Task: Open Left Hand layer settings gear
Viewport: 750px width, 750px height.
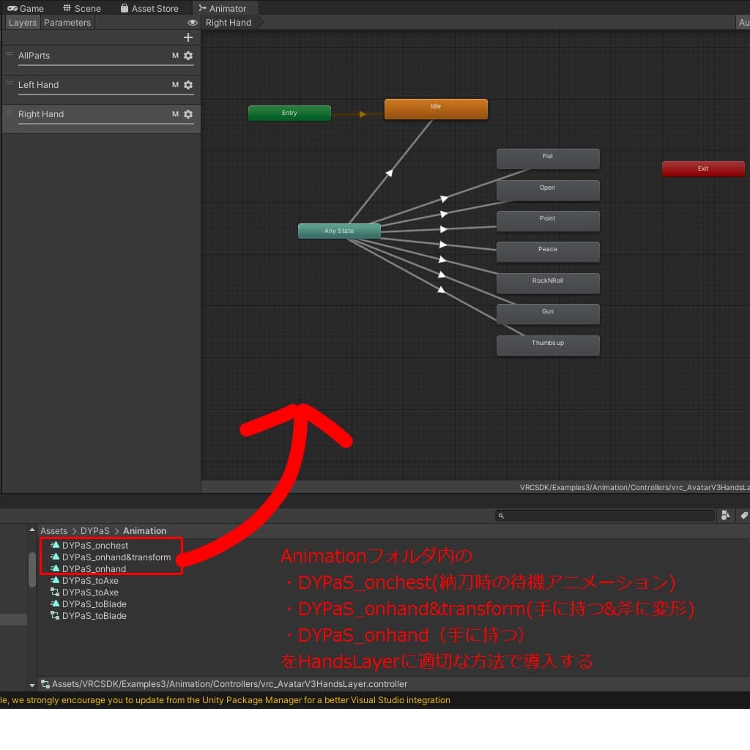Action: [188, 85]
